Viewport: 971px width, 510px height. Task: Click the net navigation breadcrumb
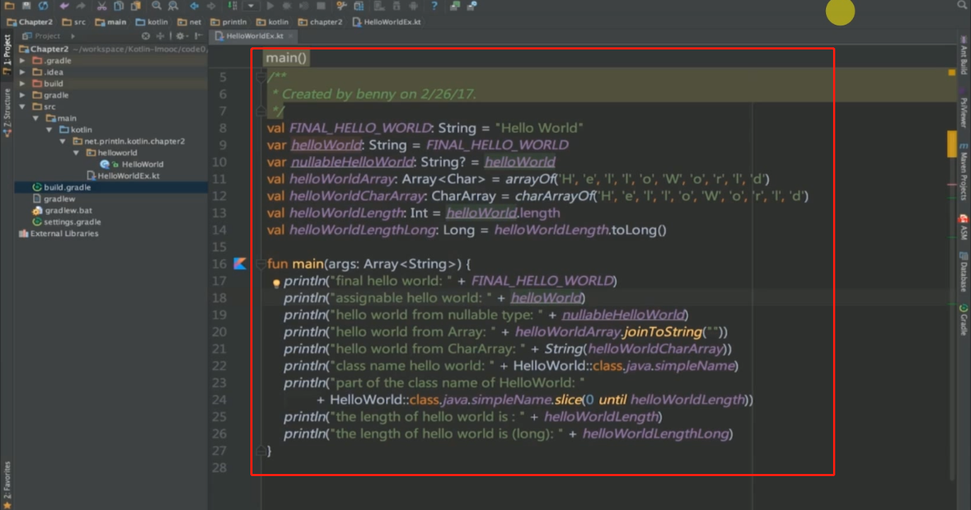pos(190,22)
